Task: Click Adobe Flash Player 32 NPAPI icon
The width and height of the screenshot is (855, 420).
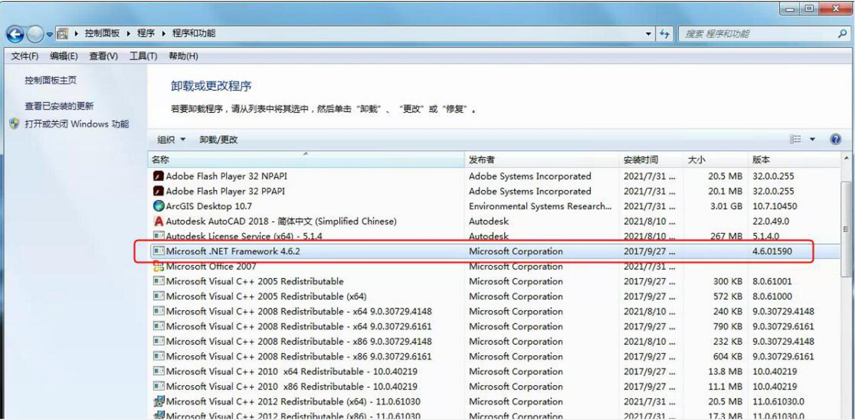Action: [x=158, y=176]
